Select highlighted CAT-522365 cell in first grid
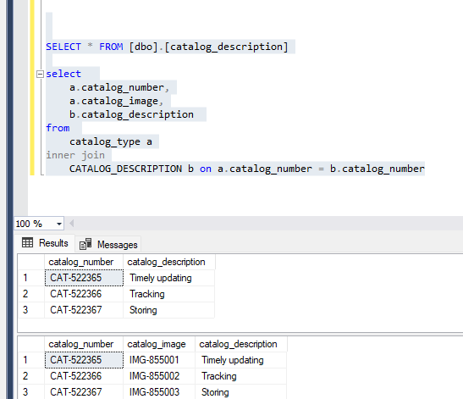The image size is (463, 399). [84, 278]
